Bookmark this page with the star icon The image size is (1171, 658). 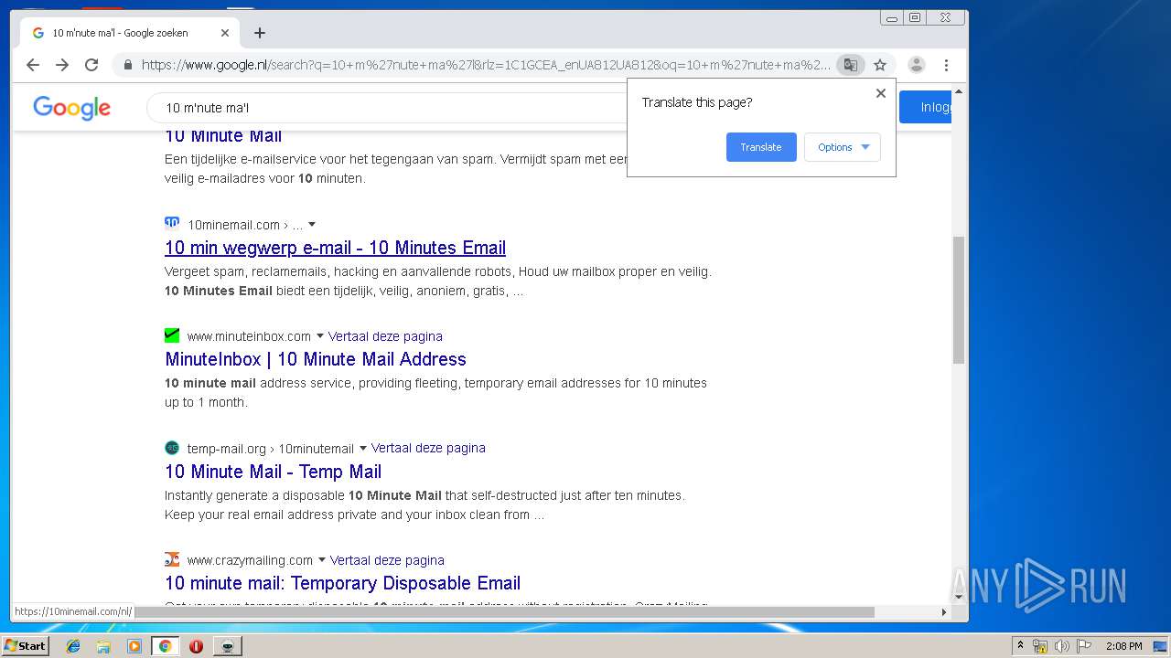[x=880, y=65]
